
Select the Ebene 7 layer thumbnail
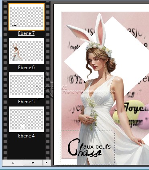coord(27,17)
